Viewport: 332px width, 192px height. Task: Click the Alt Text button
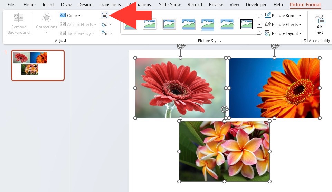[319, 24]
